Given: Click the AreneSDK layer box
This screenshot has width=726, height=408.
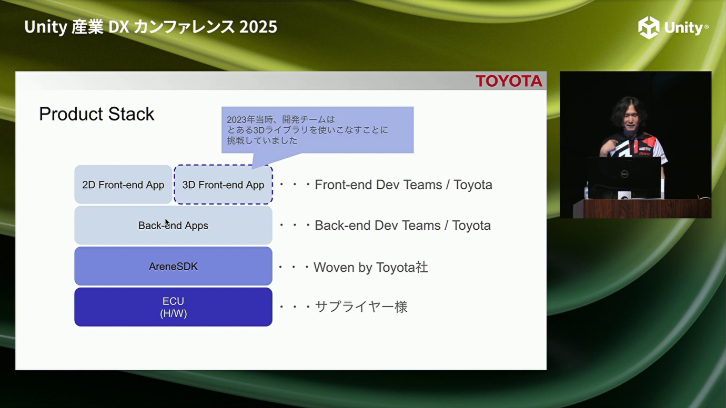Looking at the screenshot, I should [173, 266].
